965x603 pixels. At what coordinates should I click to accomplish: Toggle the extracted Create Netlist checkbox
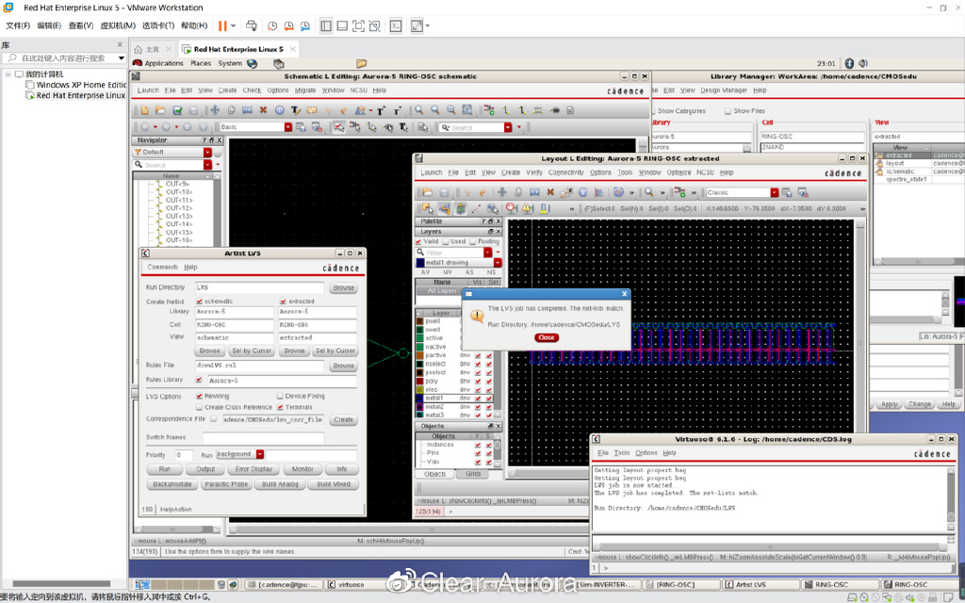click(283, 301)
